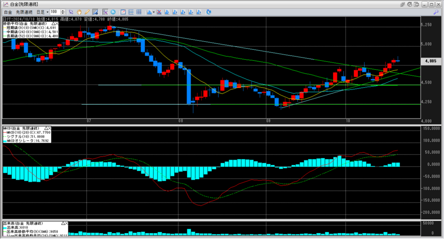This screenshot has width=444, height=239.
Task: Click the 4,805 current price label
Action: pyautogui.click(x=431, y=61)
